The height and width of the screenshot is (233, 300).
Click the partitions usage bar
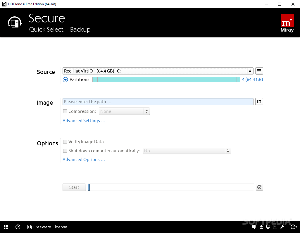(x=166, y=80)
